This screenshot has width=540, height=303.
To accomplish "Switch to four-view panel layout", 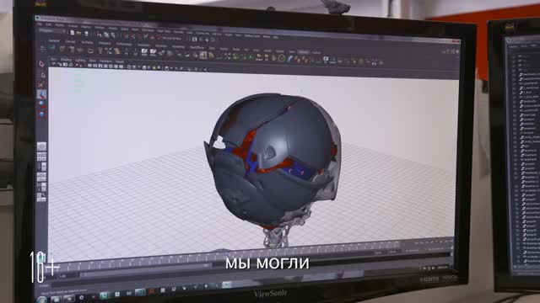I will coord(41,157).
